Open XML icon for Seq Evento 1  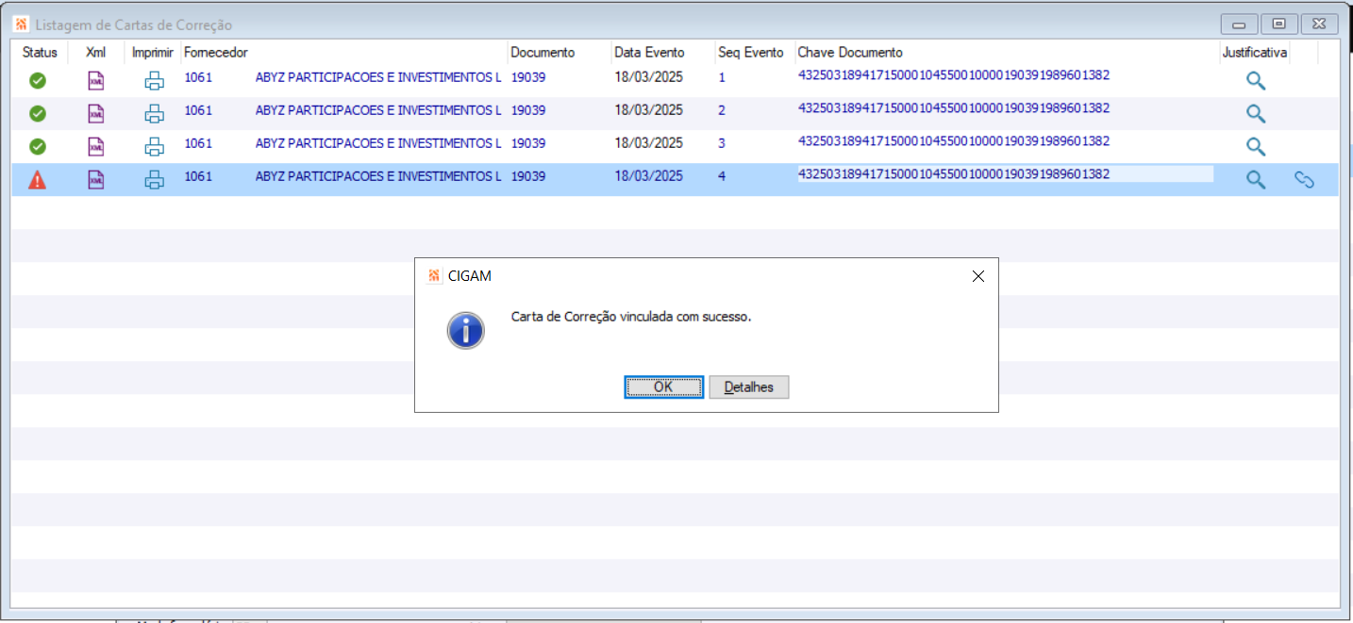tap(96, 81)
